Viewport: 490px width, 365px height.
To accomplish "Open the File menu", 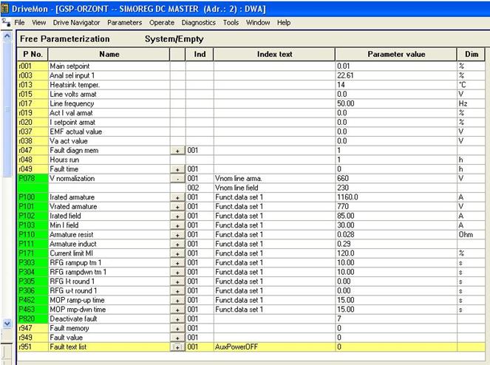I will point(19,22).
